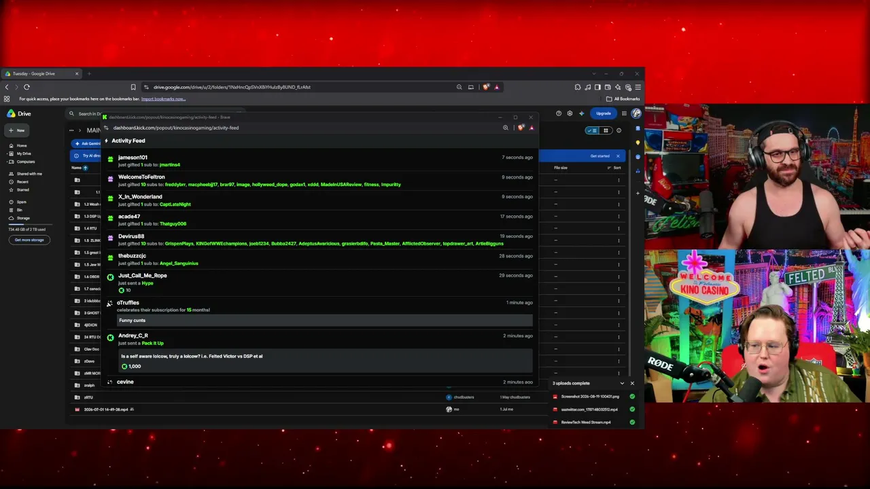
Task: Open the Google Drive logo home
Action: (19, 113)
